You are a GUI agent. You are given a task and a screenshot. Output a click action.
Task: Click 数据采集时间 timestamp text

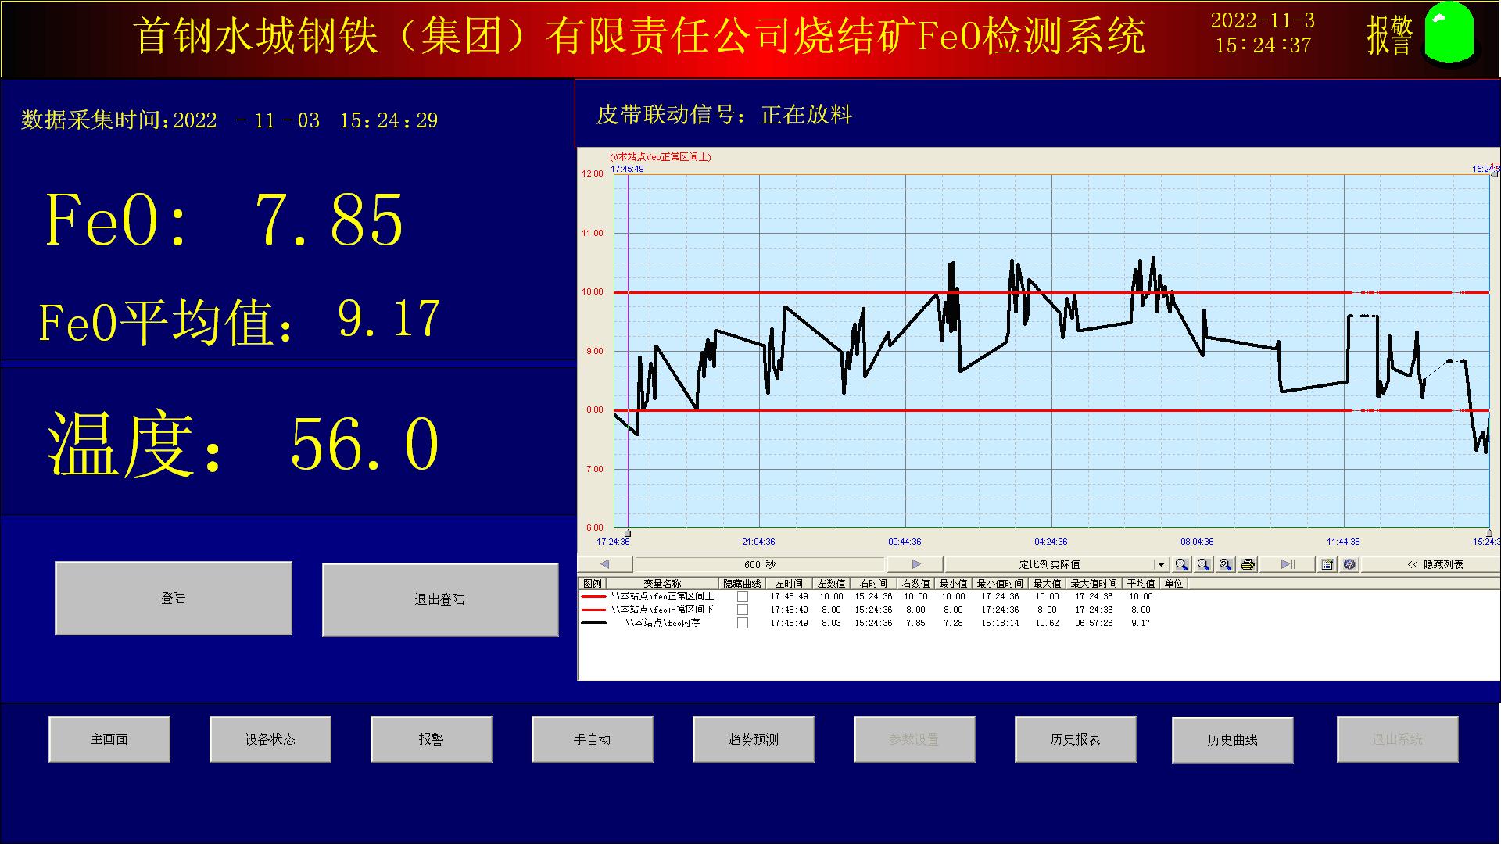[x=229, y=120]
